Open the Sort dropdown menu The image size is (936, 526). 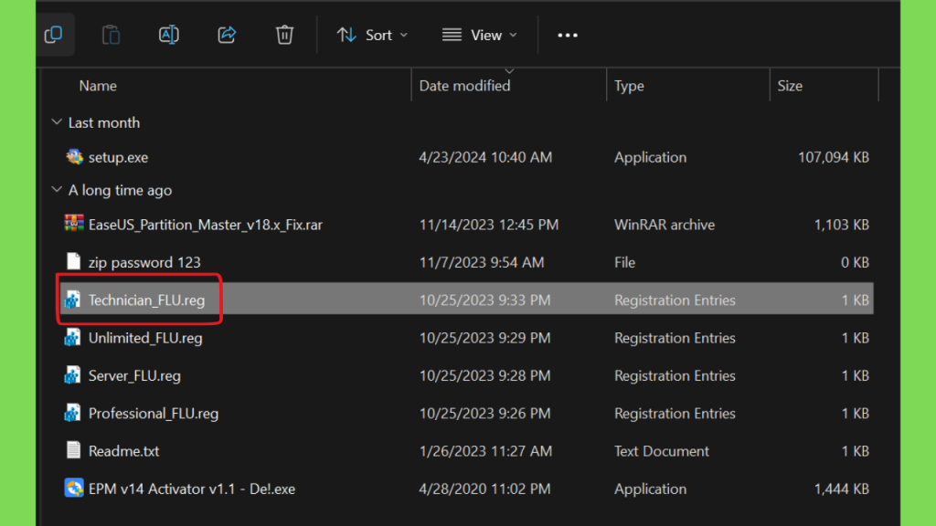click(x=373, y=36)
